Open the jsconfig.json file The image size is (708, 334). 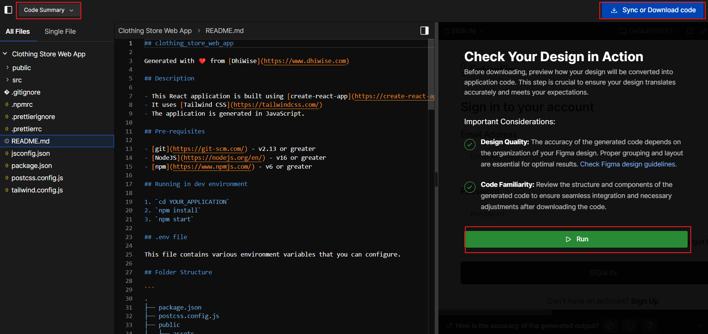pyautogui.click(x=31, y=153)
